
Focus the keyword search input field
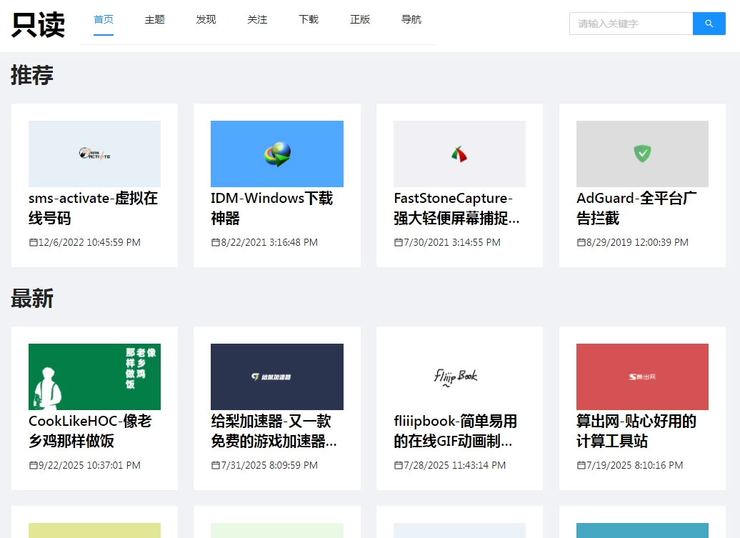tap(631, 24)
